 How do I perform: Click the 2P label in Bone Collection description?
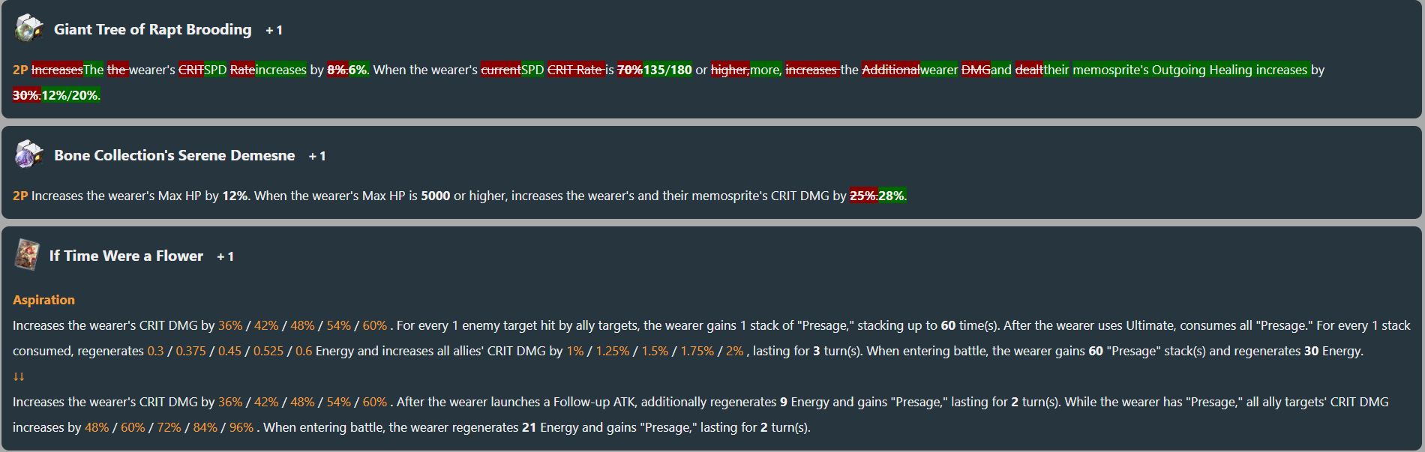click(20, 196)
